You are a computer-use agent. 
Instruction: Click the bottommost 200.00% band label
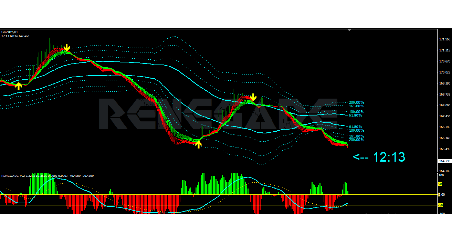coord(356,140)
